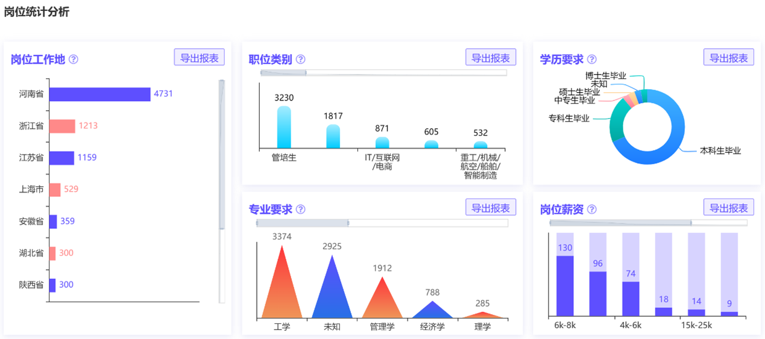Click the 职位类别 horizontal zoom slider
This screenshot has width=765, height=339.
click(x=283, y=73)
